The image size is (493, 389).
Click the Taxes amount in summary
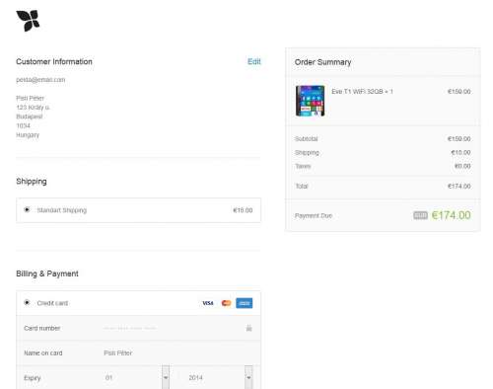[x=462, y=166]
